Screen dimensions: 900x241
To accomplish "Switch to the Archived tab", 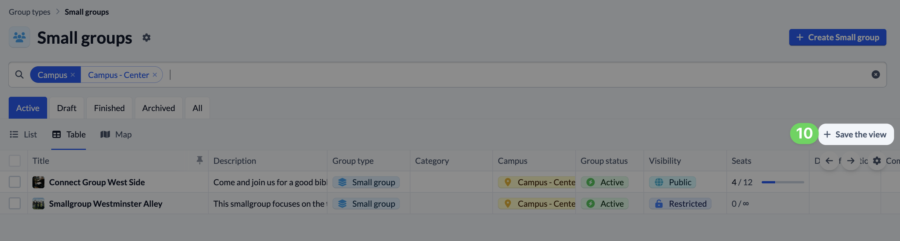I will click(x=159, y=108).
